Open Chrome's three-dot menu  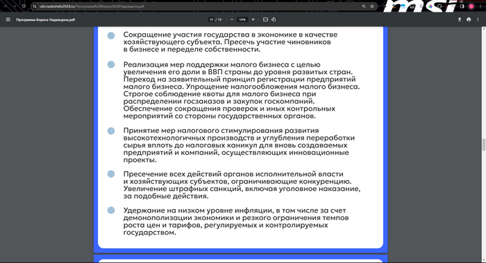[480, 6]
